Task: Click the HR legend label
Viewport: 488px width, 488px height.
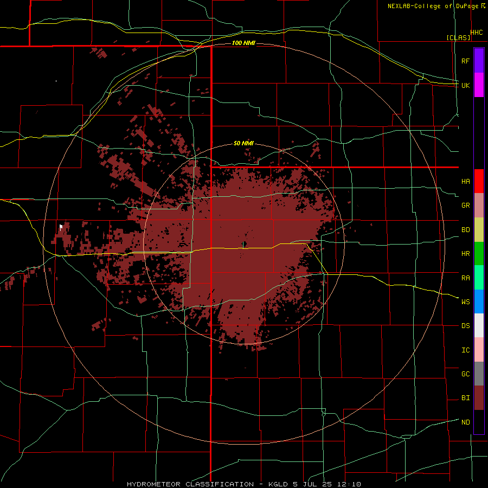Action: coord(465,254)
